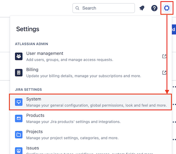Click the System monitor icon
176x154 pixels.
(19, 102)
